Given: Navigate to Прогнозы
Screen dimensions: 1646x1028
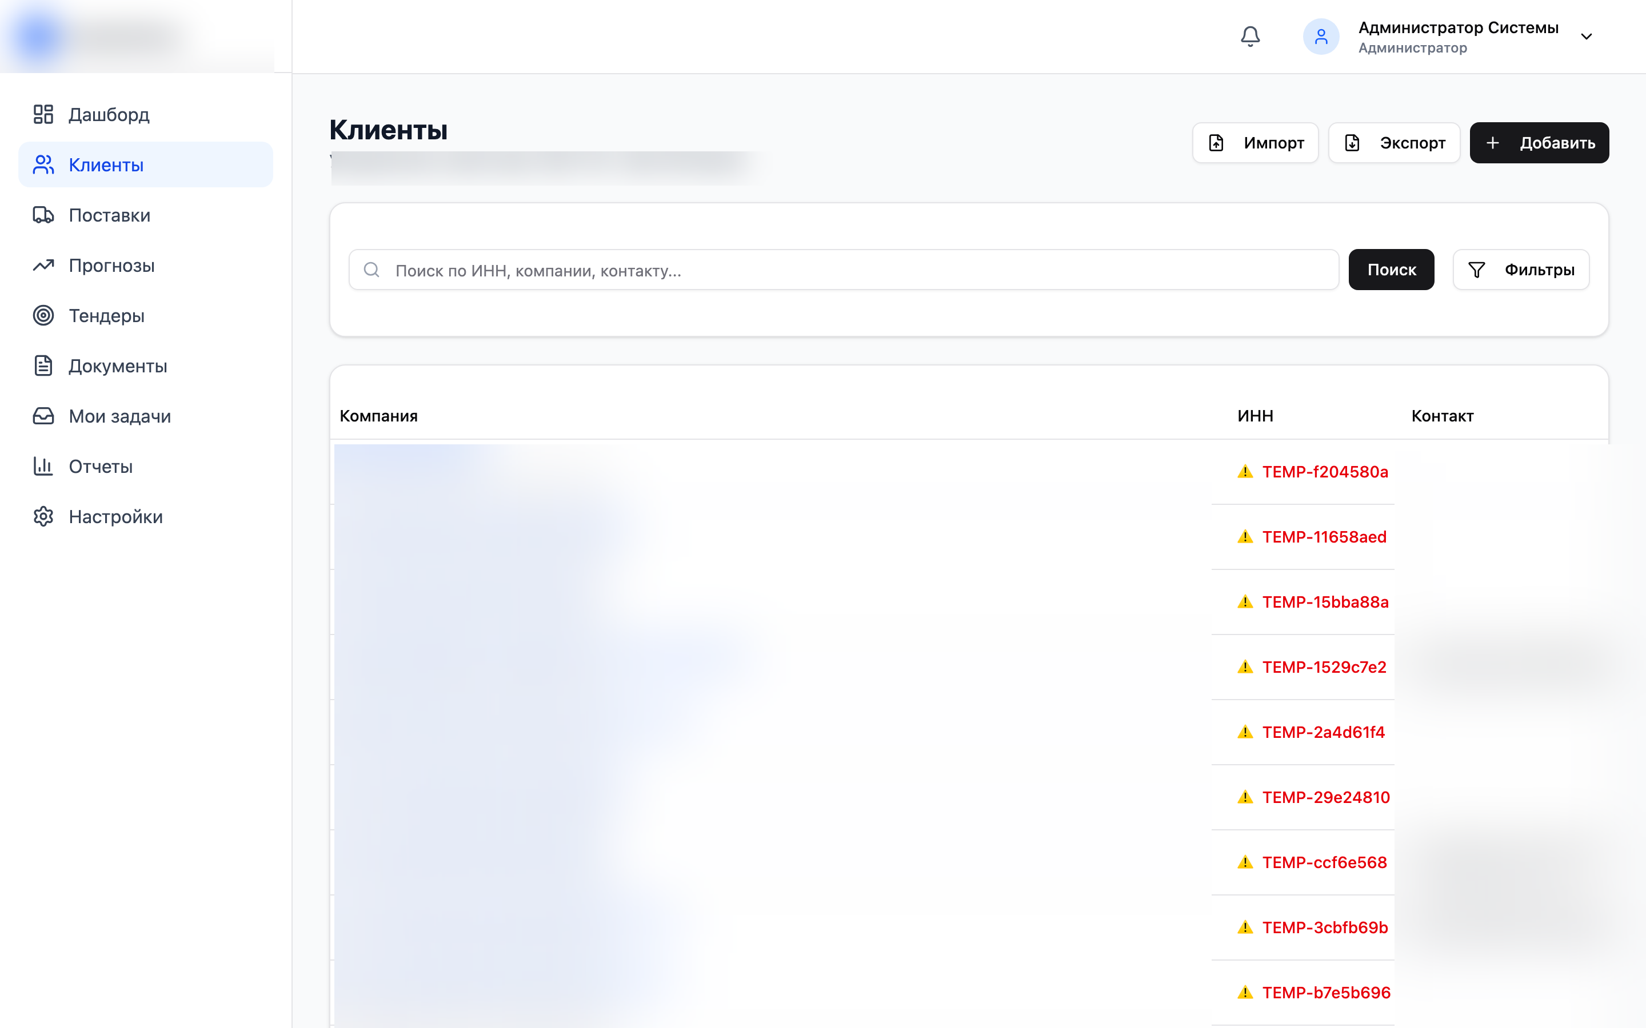Looking at the screenshot, I should point(146,265).
